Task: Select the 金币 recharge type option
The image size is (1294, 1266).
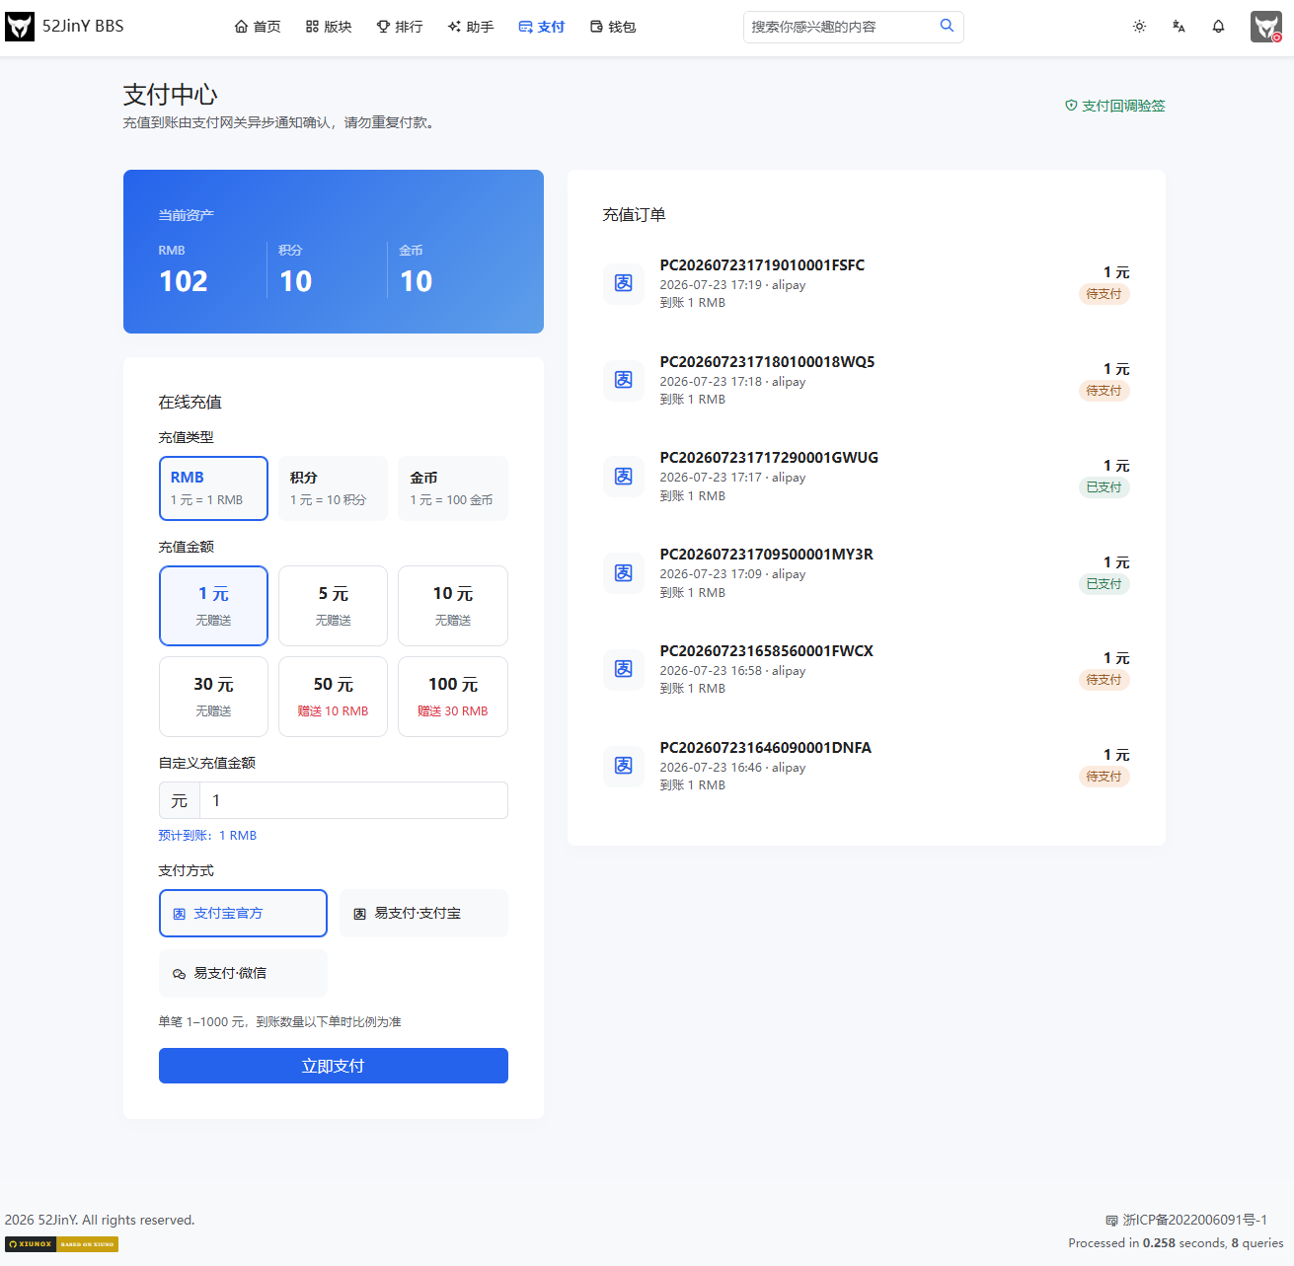Action: tap(452, 487)
